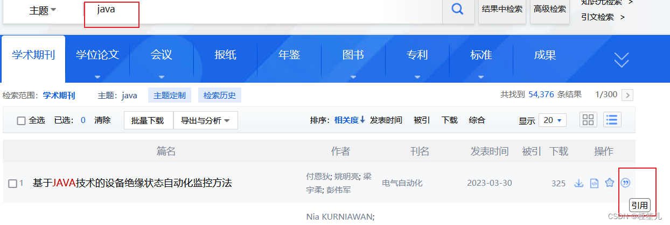This screenshot has height=225, width=670.
Task: Open the 会议 tab
Action: pyautogui.click(x=161, y=55)
